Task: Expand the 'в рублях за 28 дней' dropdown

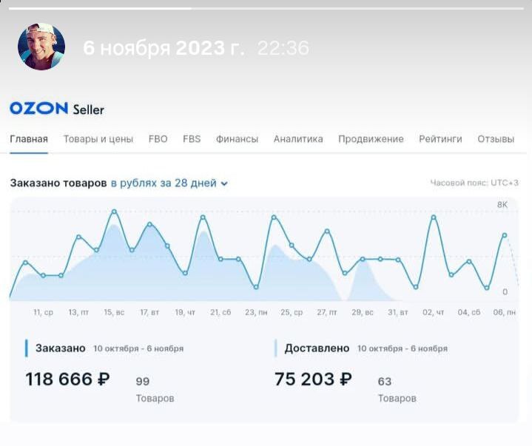Action: pyautogui.click(x=169, y=183)
